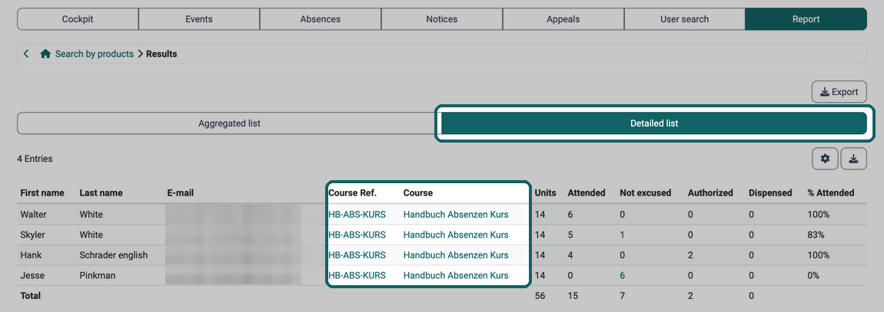Open HB-ABS-KURS link in Hank's row
The height and width of the screenshot is (312, 884).
pos(357,255)
